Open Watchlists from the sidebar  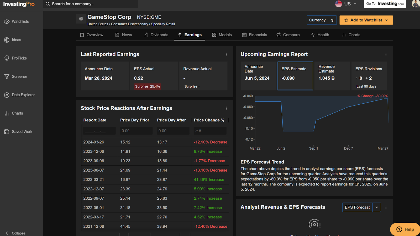tap(16, 21)
